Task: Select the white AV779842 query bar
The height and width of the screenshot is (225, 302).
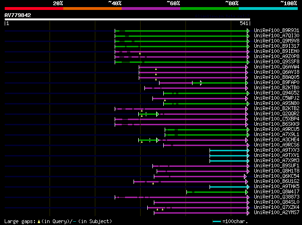Action: 127,19
